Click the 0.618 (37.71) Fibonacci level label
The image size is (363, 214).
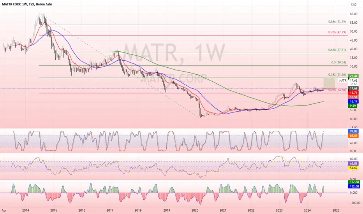[x=337, y=50]
